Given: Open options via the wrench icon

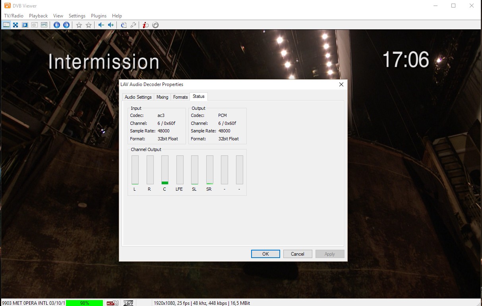Looking at the screenshot, I should tap(133, 25).
